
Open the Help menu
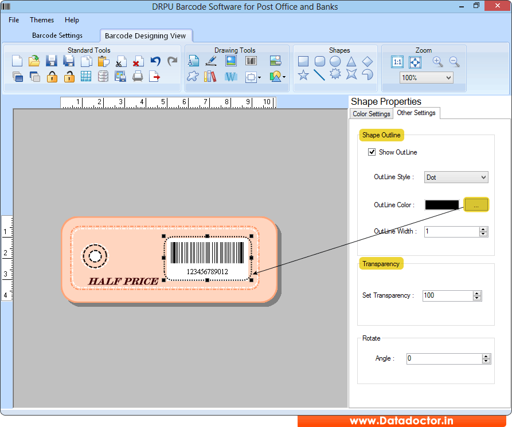tap(72, 20)
